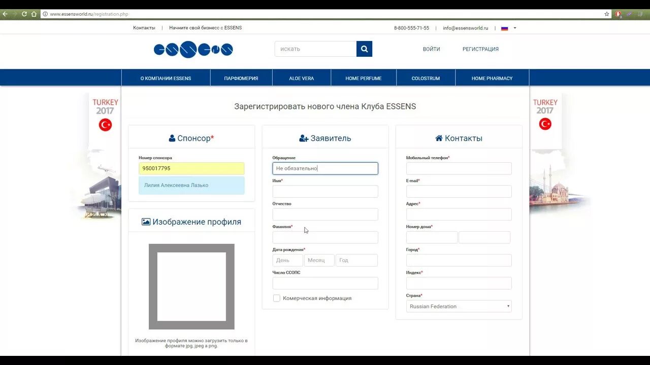Click the Заявитель add-user icon

pyautogui.click(x=304, y=138)
